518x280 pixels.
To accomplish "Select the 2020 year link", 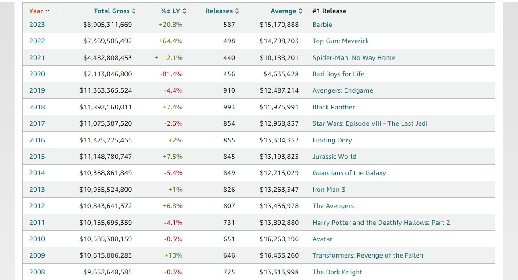I will 37,74.
